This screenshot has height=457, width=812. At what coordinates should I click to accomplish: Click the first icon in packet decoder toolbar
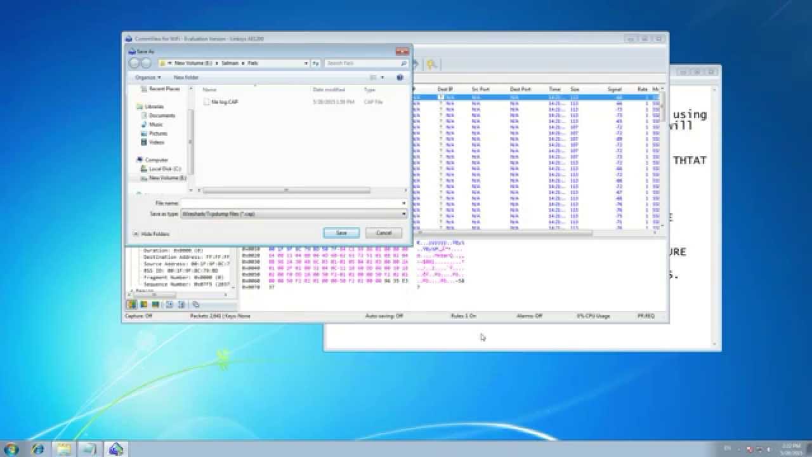coord(132,305)
